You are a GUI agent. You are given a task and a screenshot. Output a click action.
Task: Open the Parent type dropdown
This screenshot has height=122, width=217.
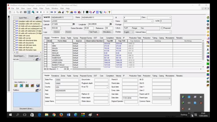coord(170,98)
